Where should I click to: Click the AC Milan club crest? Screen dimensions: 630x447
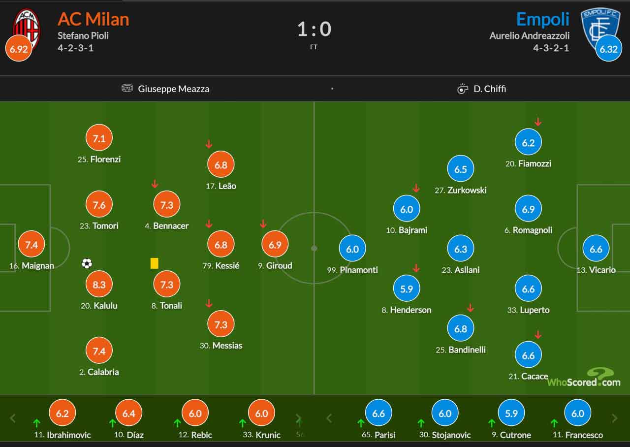[26, 28]
